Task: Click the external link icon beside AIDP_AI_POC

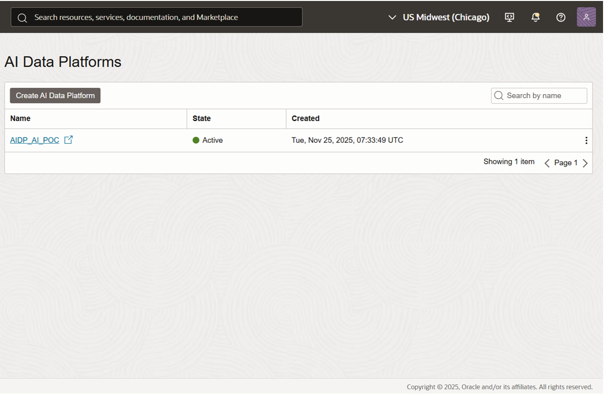Action: (68, 140)
